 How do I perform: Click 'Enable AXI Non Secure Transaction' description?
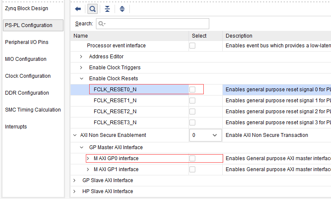267,135
